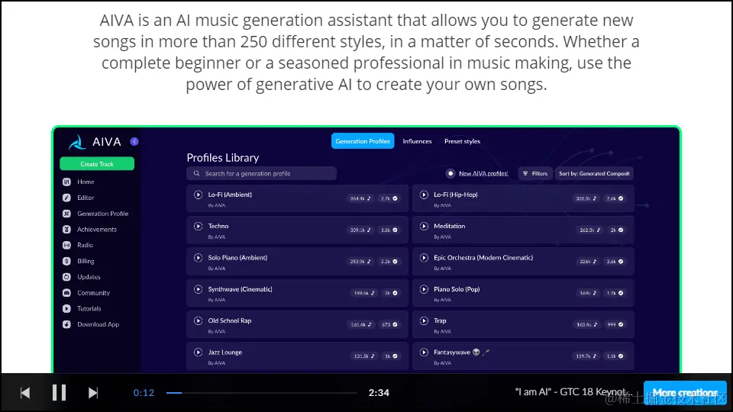The image size is (733, 412).
Task: Click the 2k likes badge on Meditation
Action: 617,230
